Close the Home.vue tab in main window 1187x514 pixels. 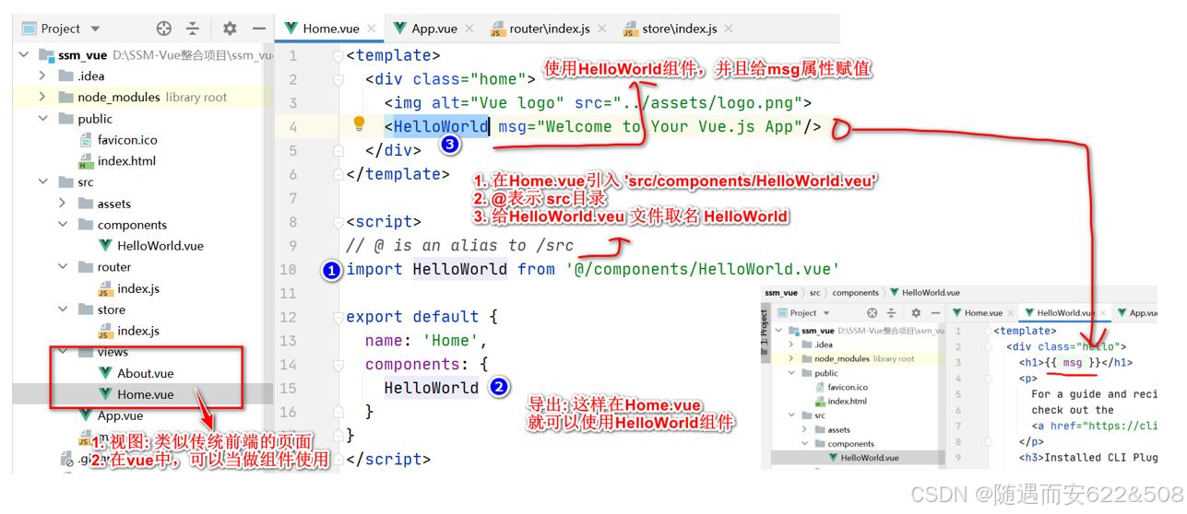371,29
